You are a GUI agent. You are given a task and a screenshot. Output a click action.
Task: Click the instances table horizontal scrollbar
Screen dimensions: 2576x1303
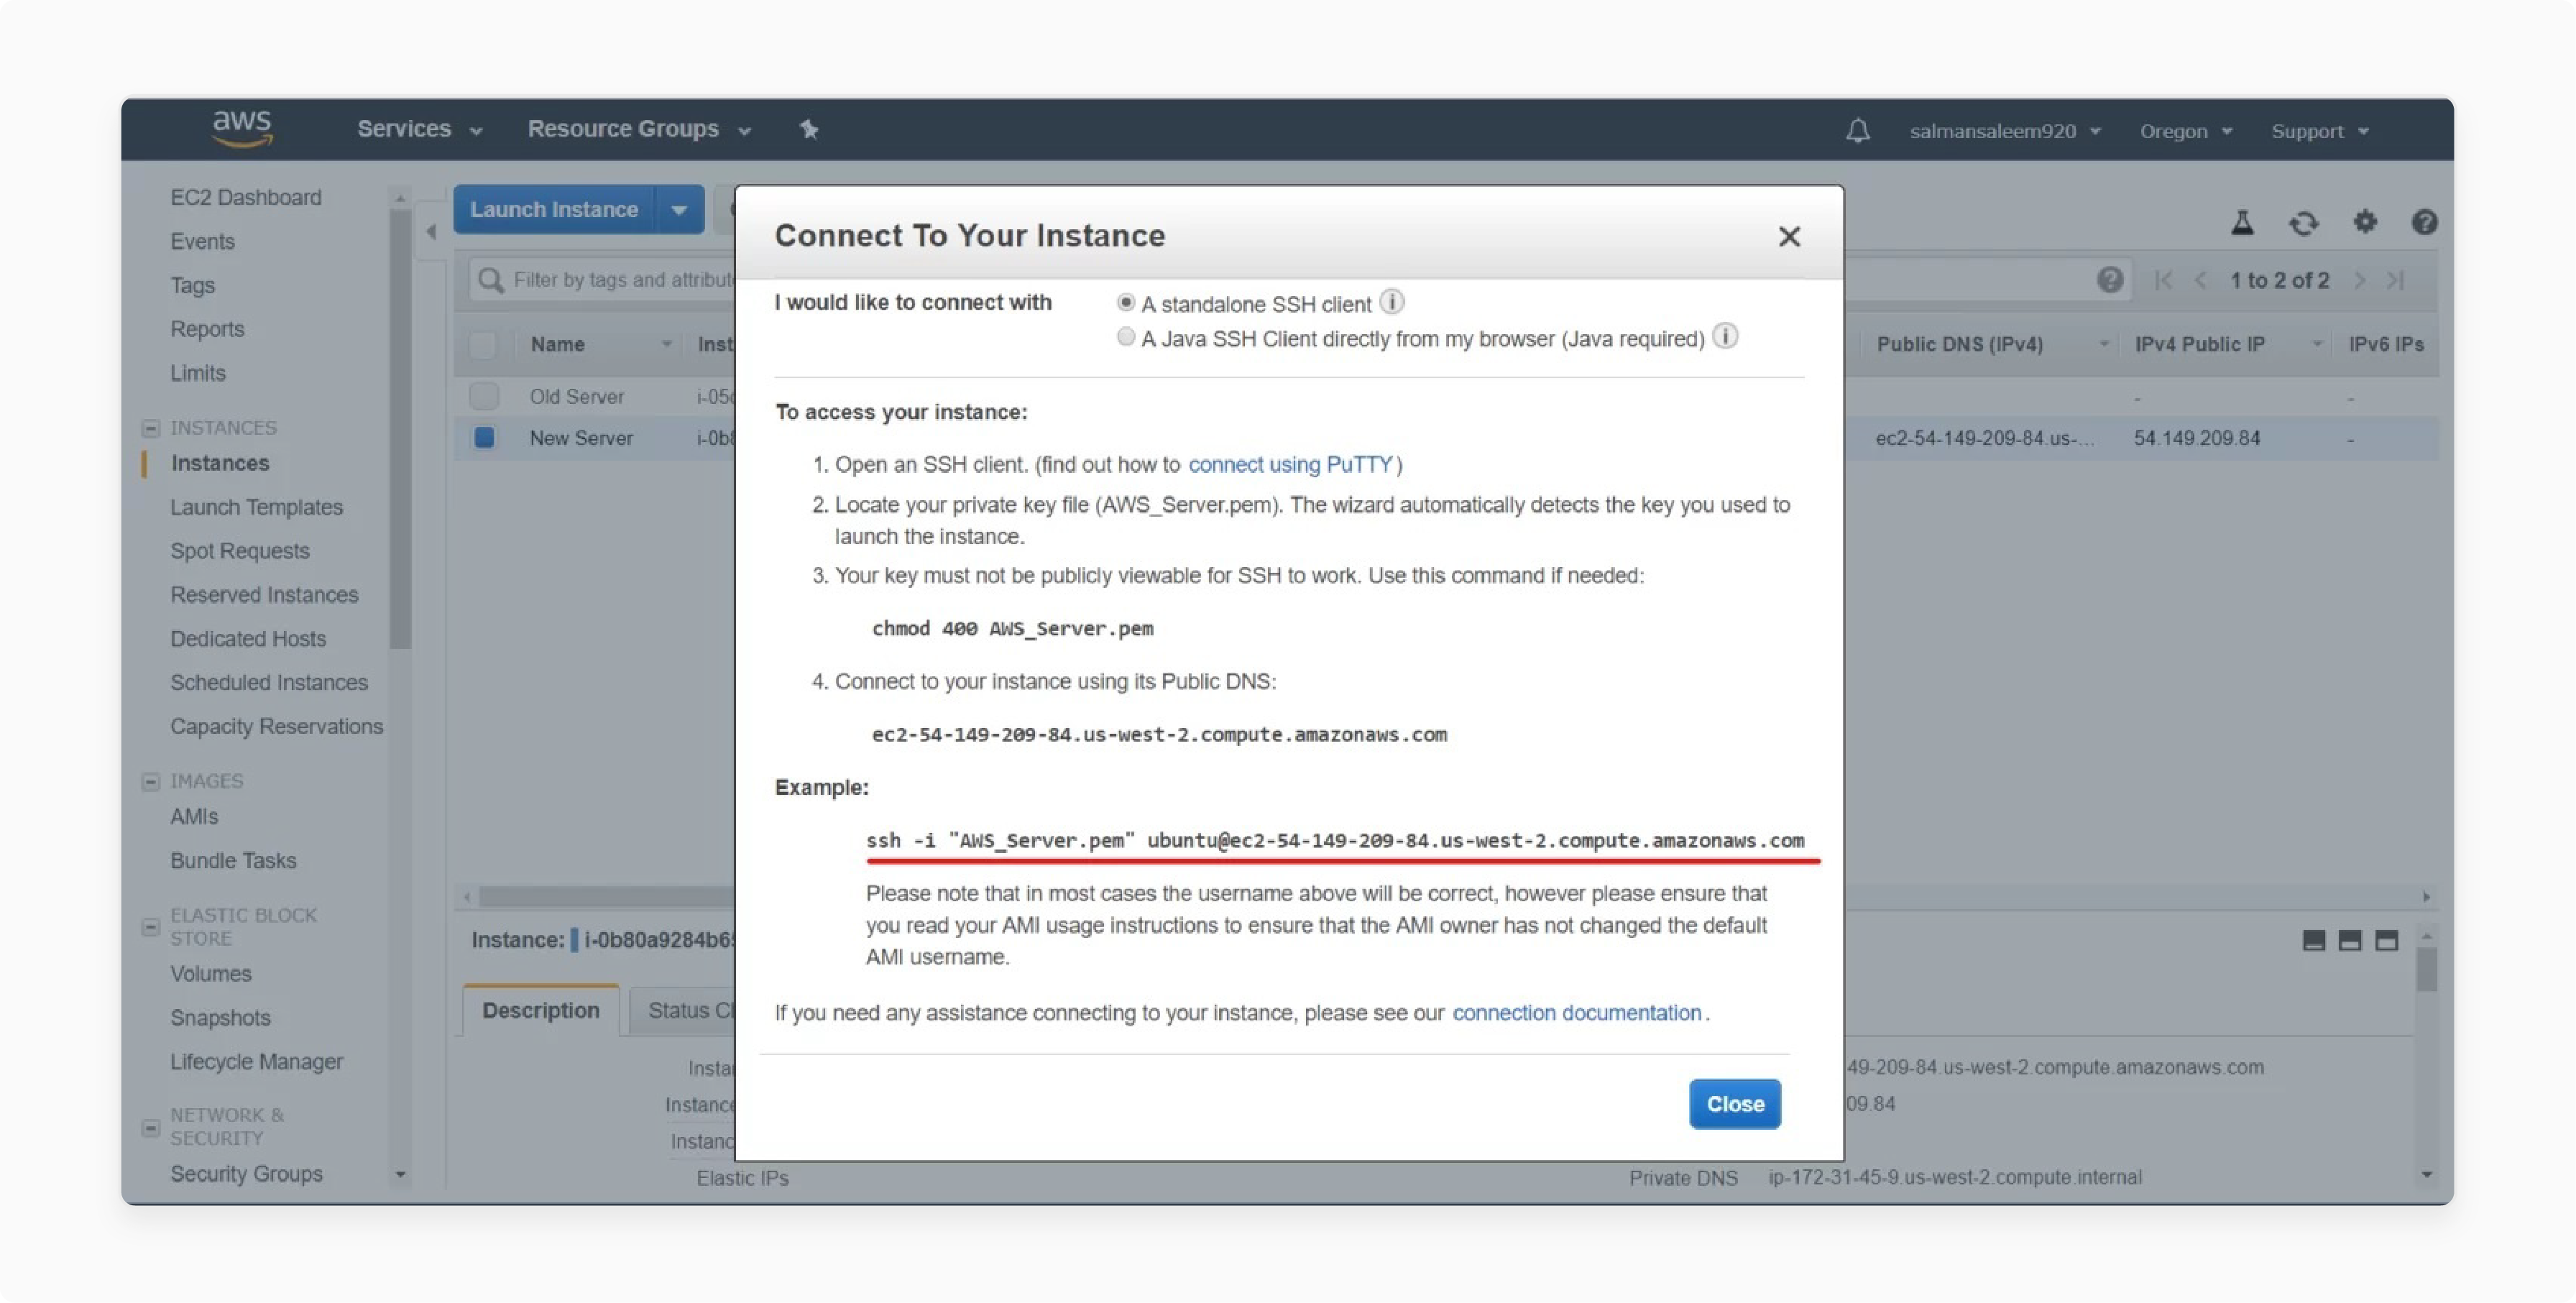pos(606,896)
